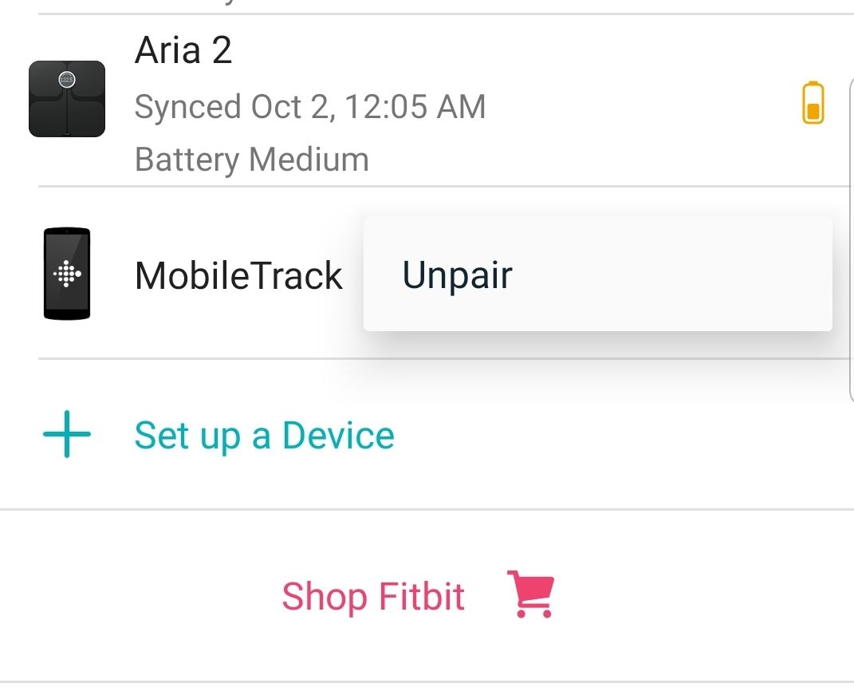Tap the Synced Oct 2 status text
854x699 pixels.
(x=309, y=107)
